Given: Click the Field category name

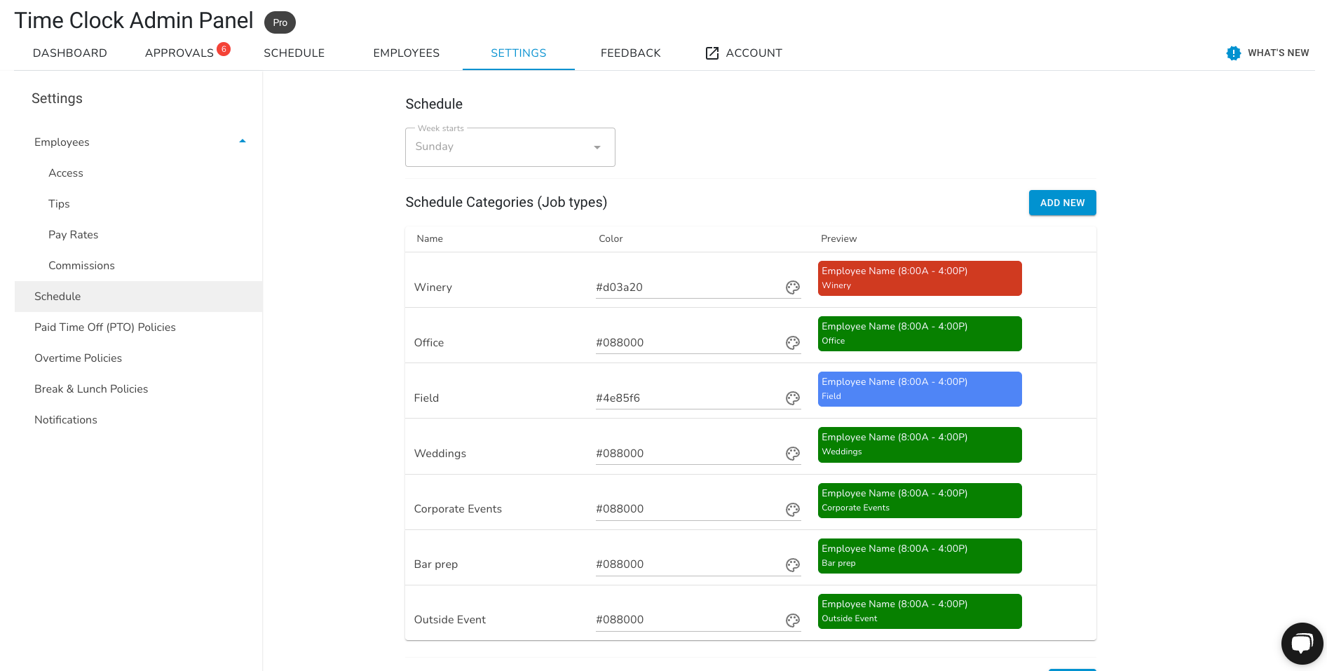Looking at the screenshot, I should tap(426, 398).
